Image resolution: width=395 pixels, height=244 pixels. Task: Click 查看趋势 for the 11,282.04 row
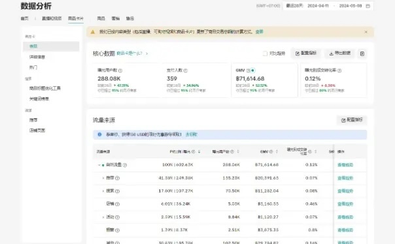point(345,191)
